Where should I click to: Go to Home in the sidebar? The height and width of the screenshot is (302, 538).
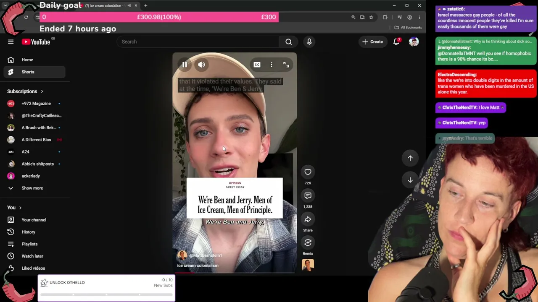[34, 60]
